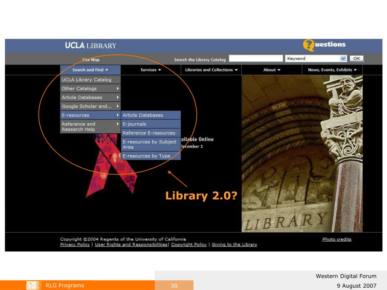Screen dimensions: 387x290
Task: Click the red AIDS ribbon image
Action: (x=111, y=165)
